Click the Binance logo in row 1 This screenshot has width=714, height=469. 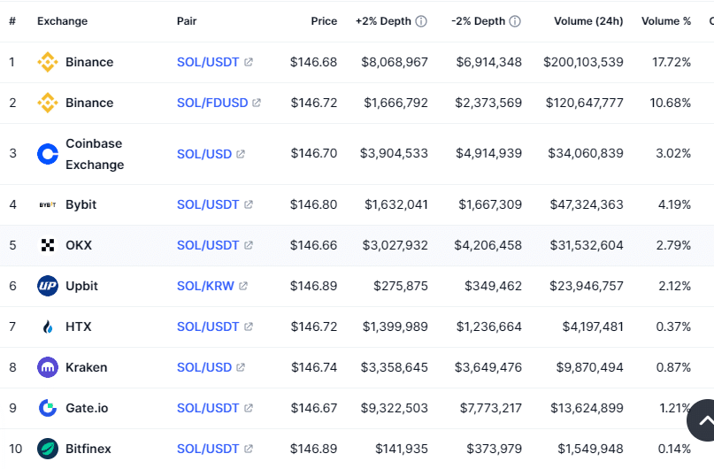click(x=48, y=62)
